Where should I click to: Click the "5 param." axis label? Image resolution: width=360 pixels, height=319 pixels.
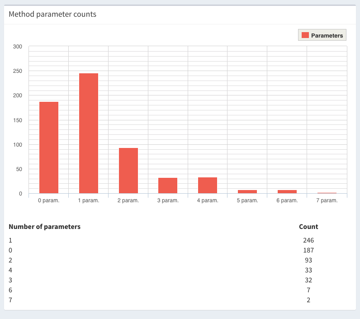[x=247, y=200]
